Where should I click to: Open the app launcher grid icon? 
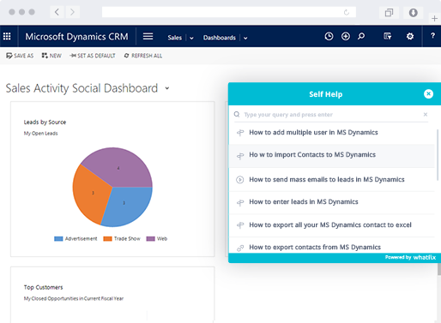pos(7,36)
